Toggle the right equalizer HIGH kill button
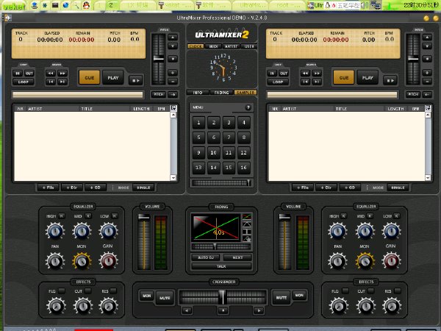This screenshot has width=441, height=331. pos(344,216)
